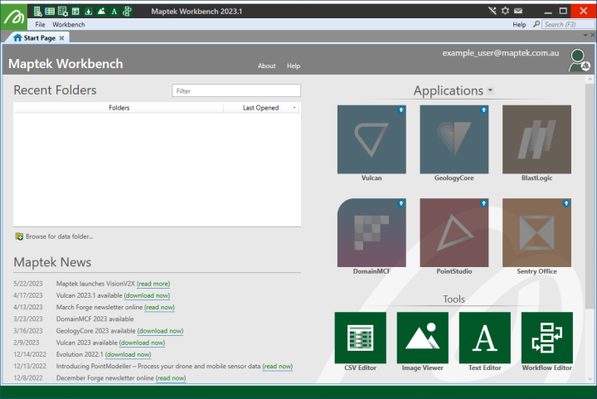Click 'read more' link for VisionV2X news
Image resolution: width=597 pixels, height=399 pixels.
click(x=153, y=284)
